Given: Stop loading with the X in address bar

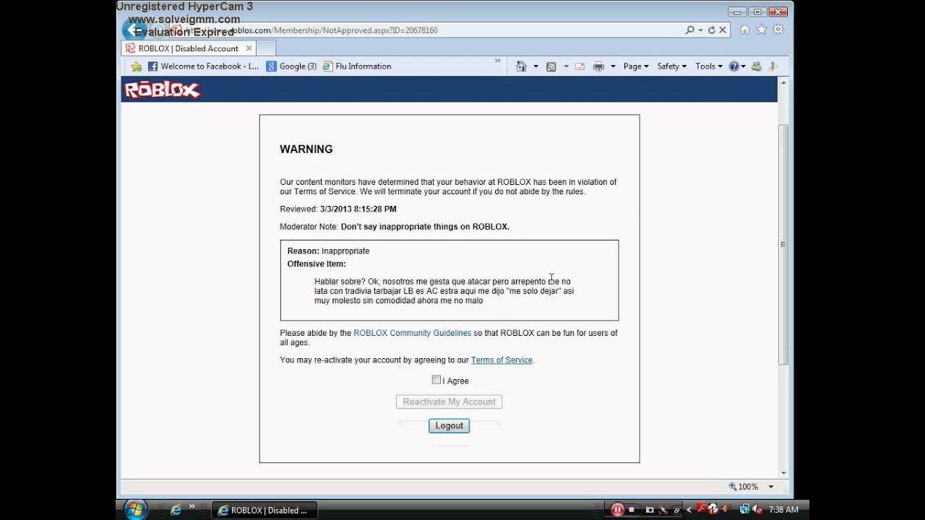Looking at the screenshot, I should tap(723, 30).
